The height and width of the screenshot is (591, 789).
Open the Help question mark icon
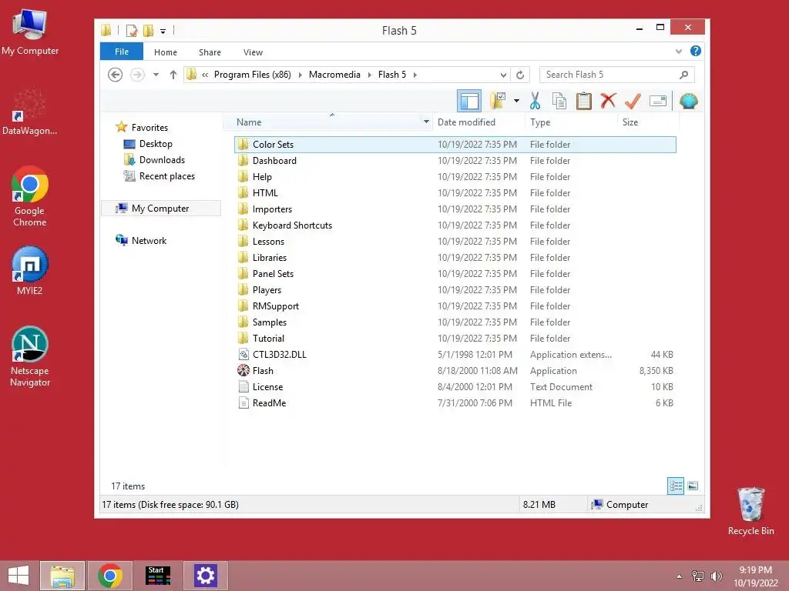click(x=696, y=52)
